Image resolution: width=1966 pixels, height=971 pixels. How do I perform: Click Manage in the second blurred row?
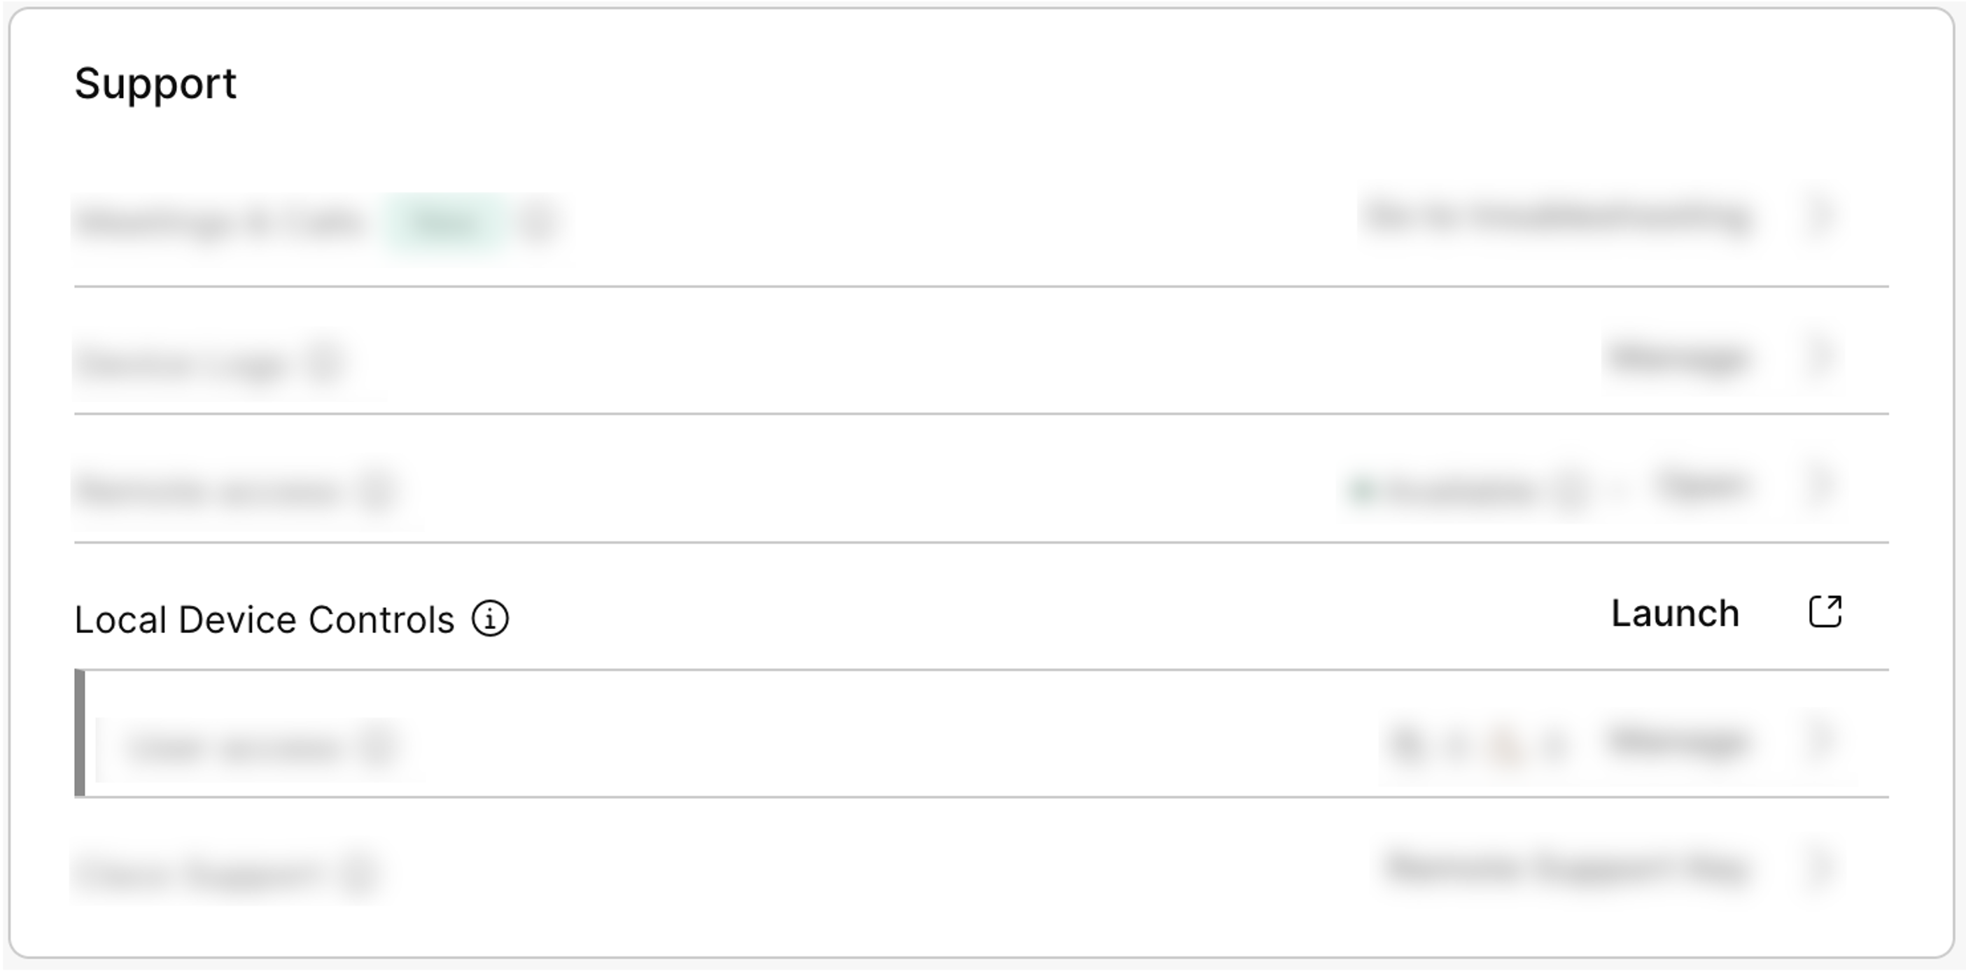[1676, 358]
